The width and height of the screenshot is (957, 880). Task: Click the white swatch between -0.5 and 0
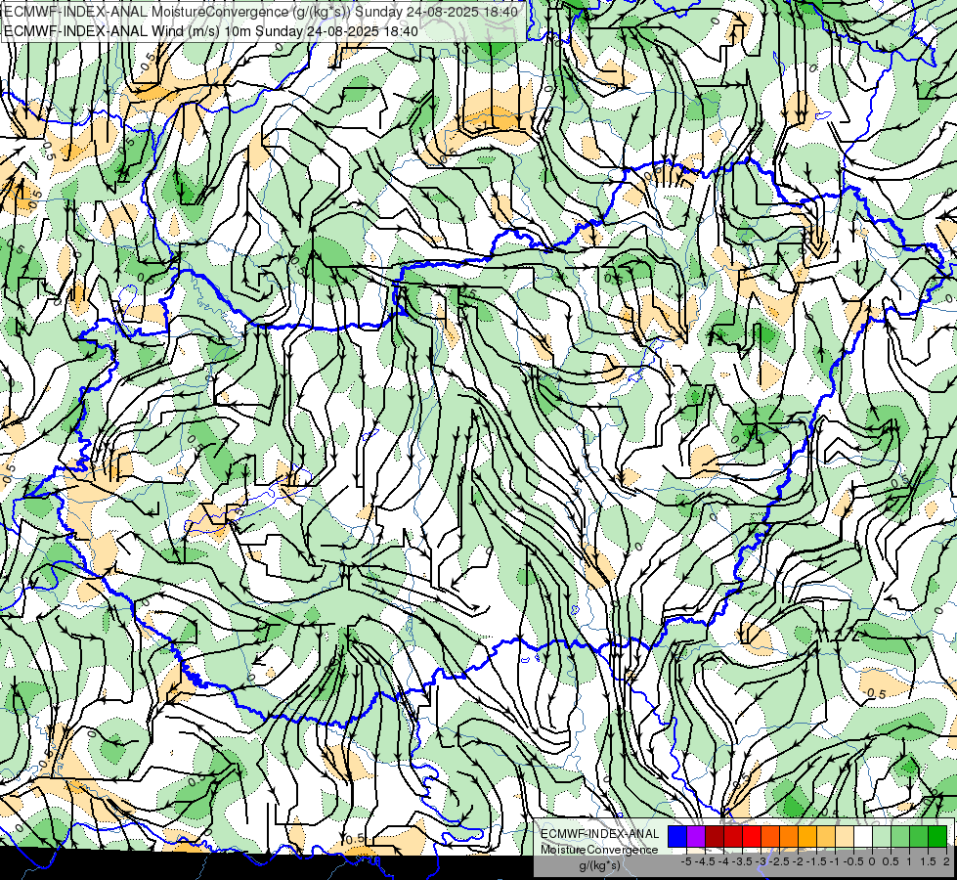point(863,836)
